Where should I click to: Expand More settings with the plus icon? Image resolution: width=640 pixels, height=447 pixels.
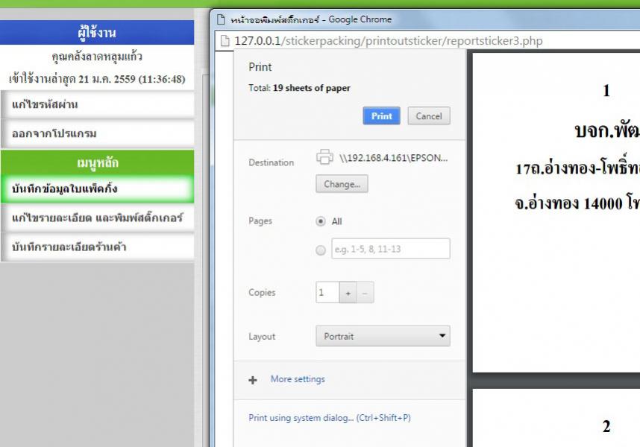(x=253, y=380)
